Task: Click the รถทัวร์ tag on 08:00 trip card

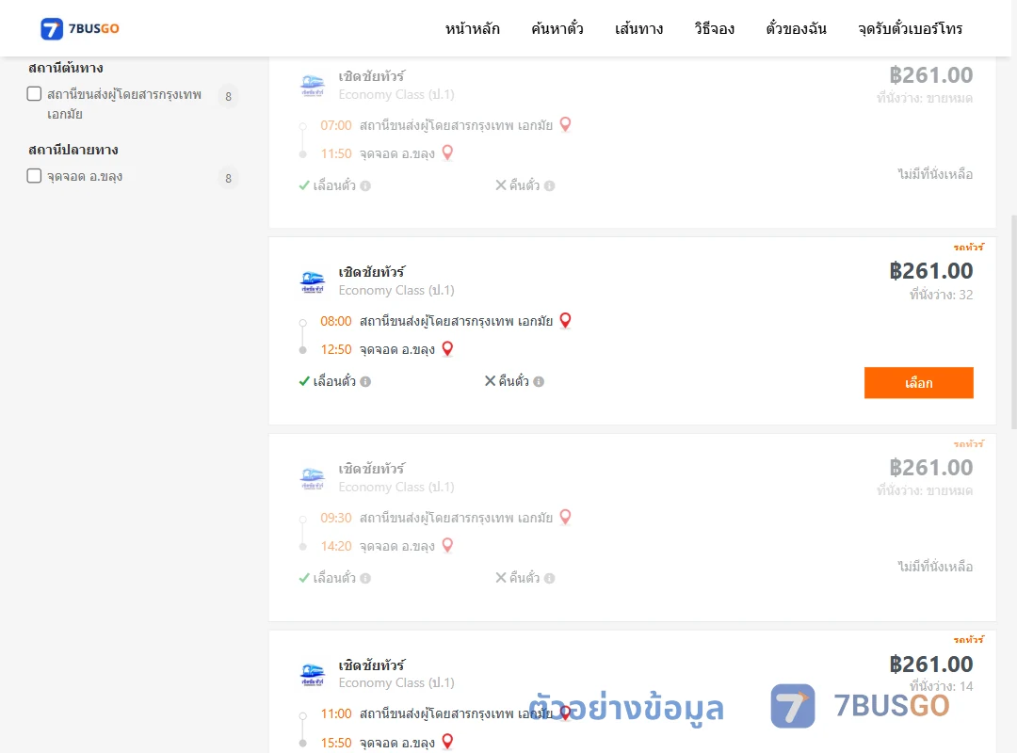Action: 969,248
